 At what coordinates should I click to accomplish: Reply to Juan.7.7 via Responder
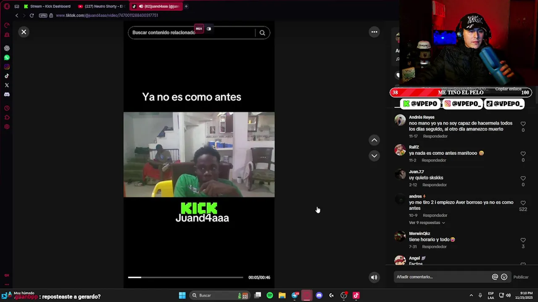click(x=435, y=185)
